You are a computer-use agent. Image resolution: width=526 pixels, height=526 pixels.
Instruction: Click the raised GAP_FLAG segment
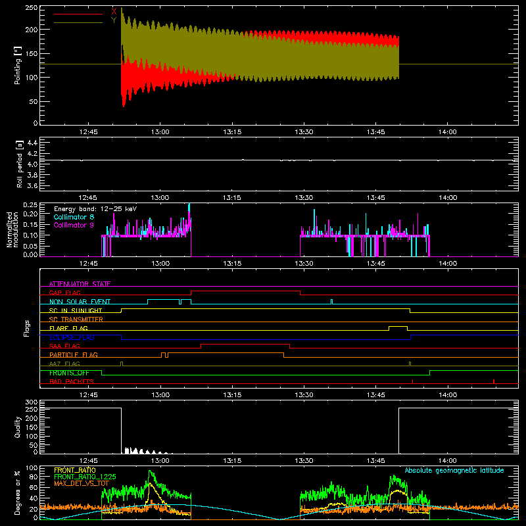[x=245, y=291]
